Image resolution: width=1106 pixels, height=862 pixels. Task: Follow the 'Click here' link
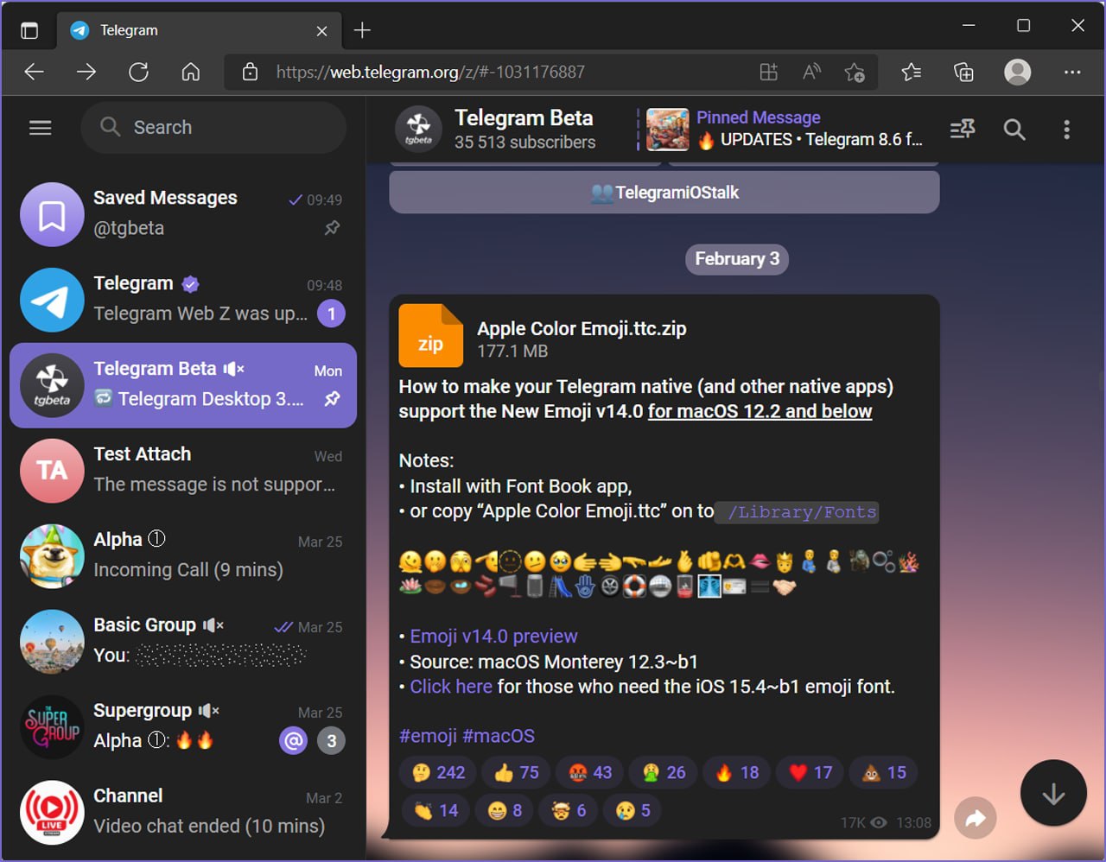click(x=451, y=687)
